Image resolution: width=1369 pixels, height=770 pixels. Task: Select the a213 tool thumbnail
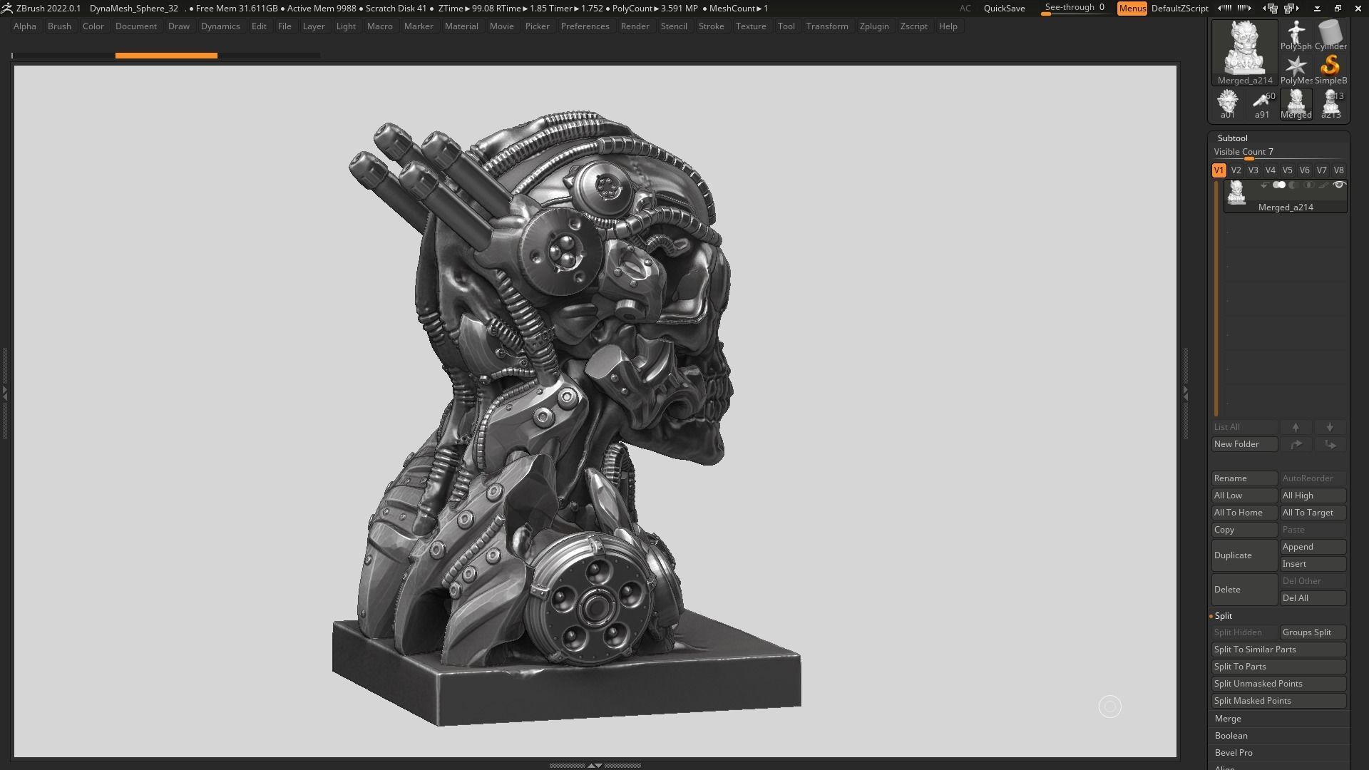[1330, 103]
